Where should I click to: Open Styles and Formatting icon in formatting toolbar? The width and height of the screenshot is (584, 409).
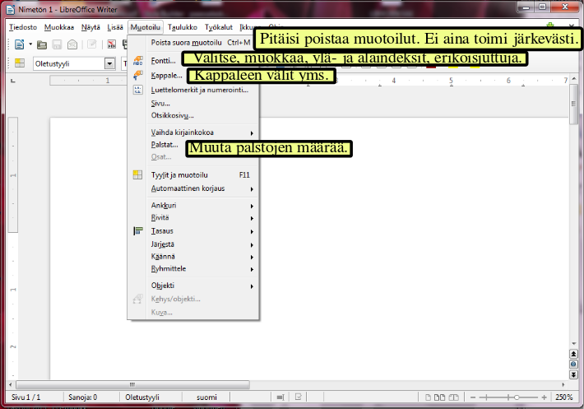[20, 63]
